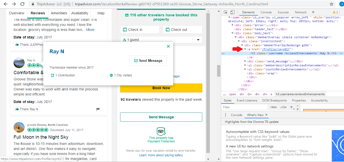Select the span breadcrumb item
Image resolution: width=344 pixels, height=162 pixels.
coord(232,94)
